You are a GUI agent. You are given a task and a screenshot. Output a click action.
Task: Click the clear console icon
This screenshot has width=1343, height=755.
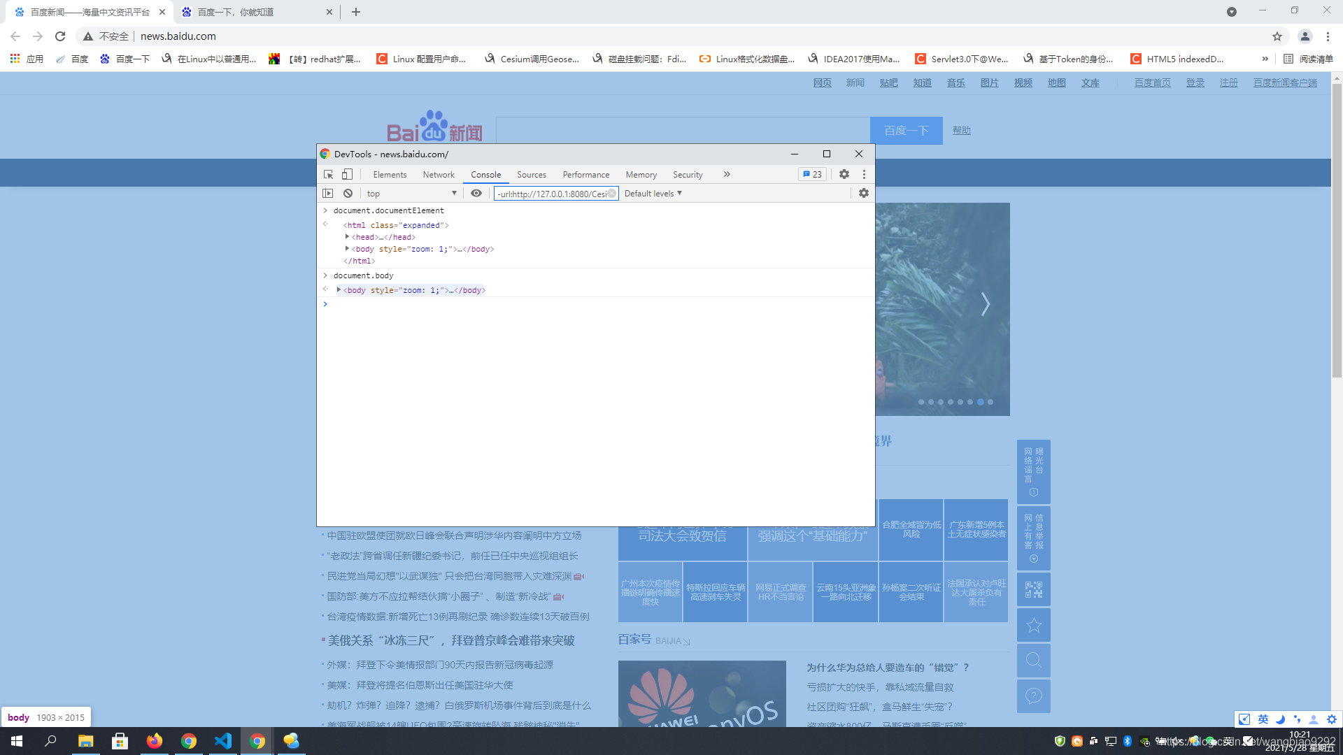(x=347, y=194)
